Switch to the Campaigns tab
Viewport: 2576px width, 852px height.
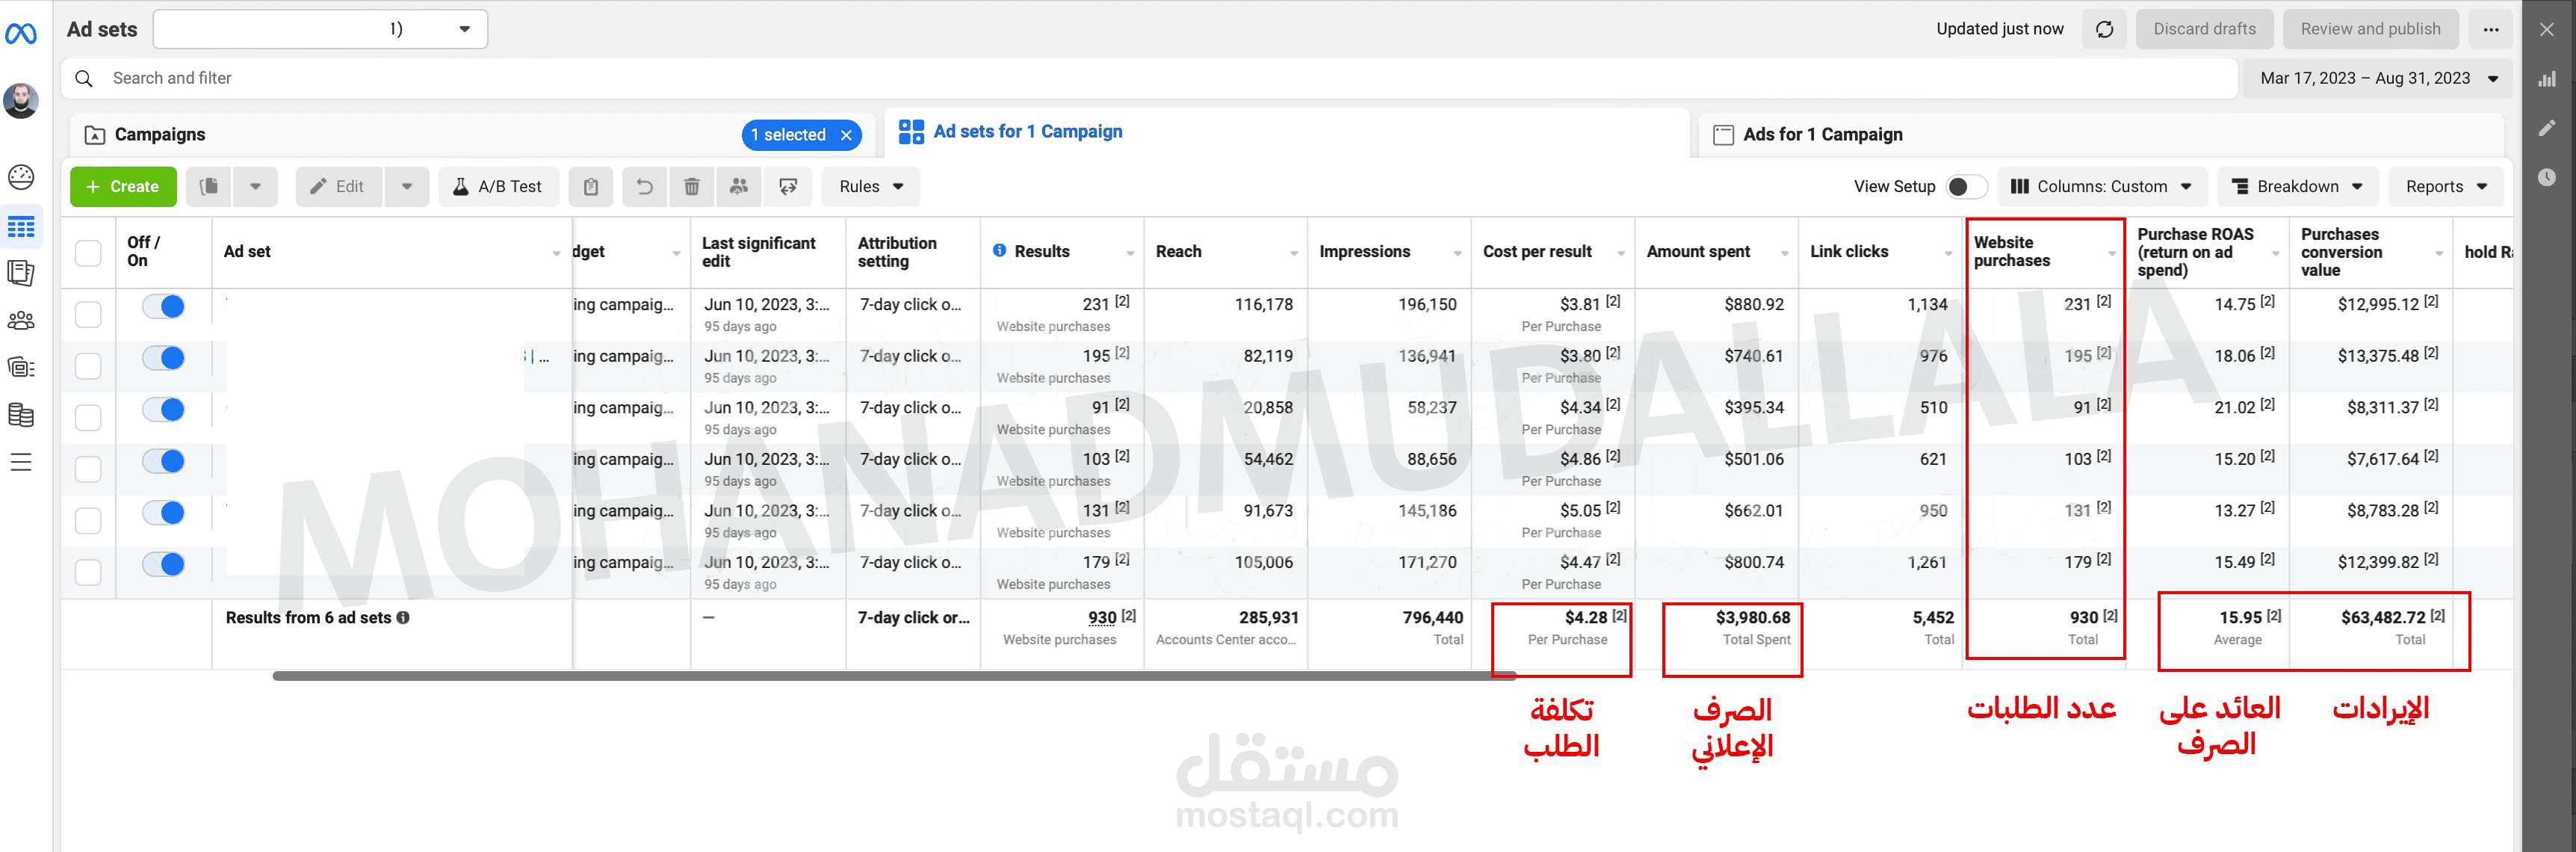[160, 135]
